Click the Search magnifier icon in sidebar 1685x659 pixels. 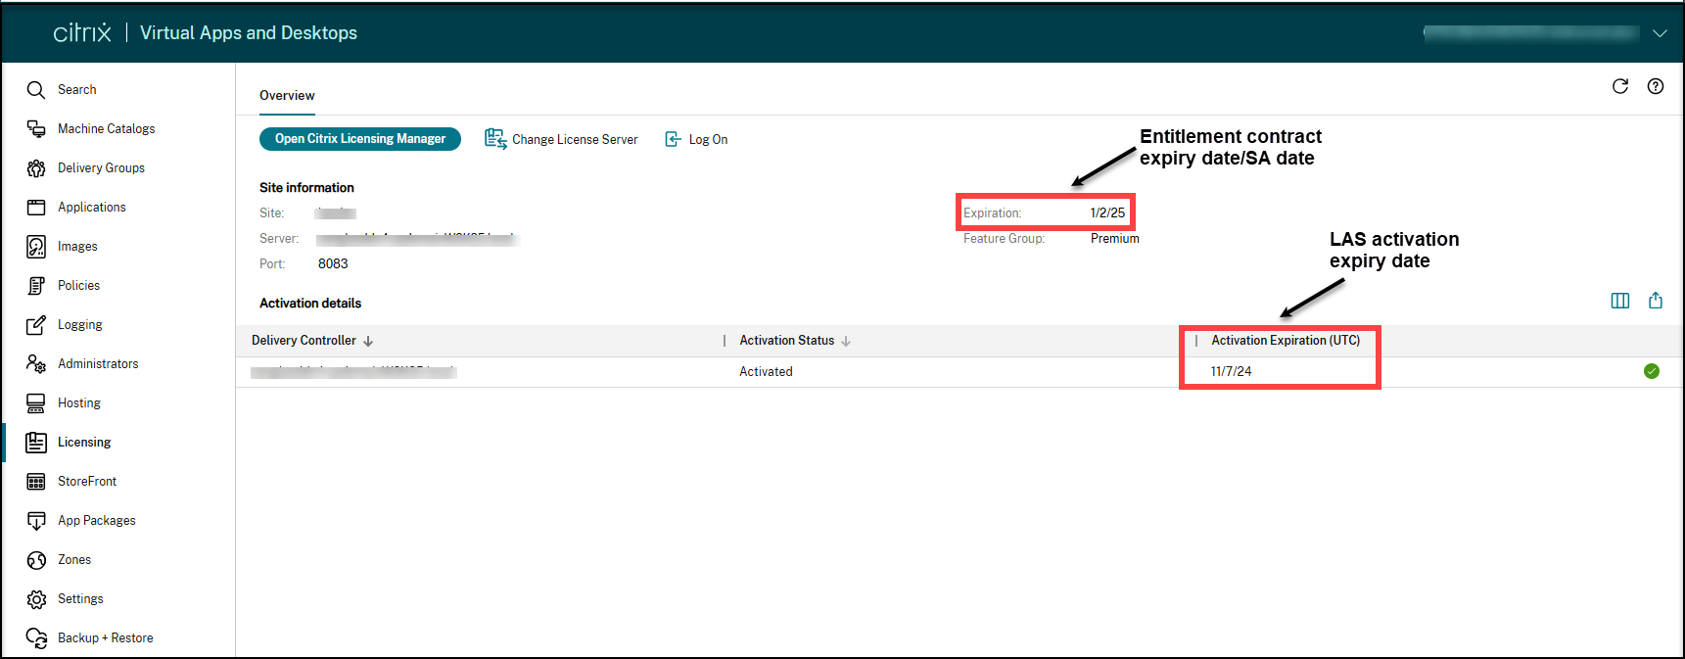pos(36,90)
